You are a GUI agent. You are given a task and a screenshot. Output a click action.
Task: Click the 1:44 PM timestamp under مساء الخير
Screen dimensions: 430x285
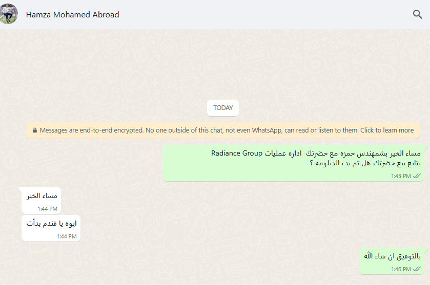click(48, 209)
